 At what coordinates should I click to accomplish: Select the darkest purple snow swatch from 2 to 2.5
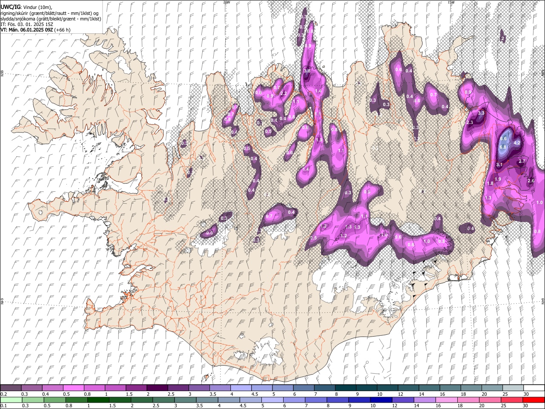(x=157, y=388)
